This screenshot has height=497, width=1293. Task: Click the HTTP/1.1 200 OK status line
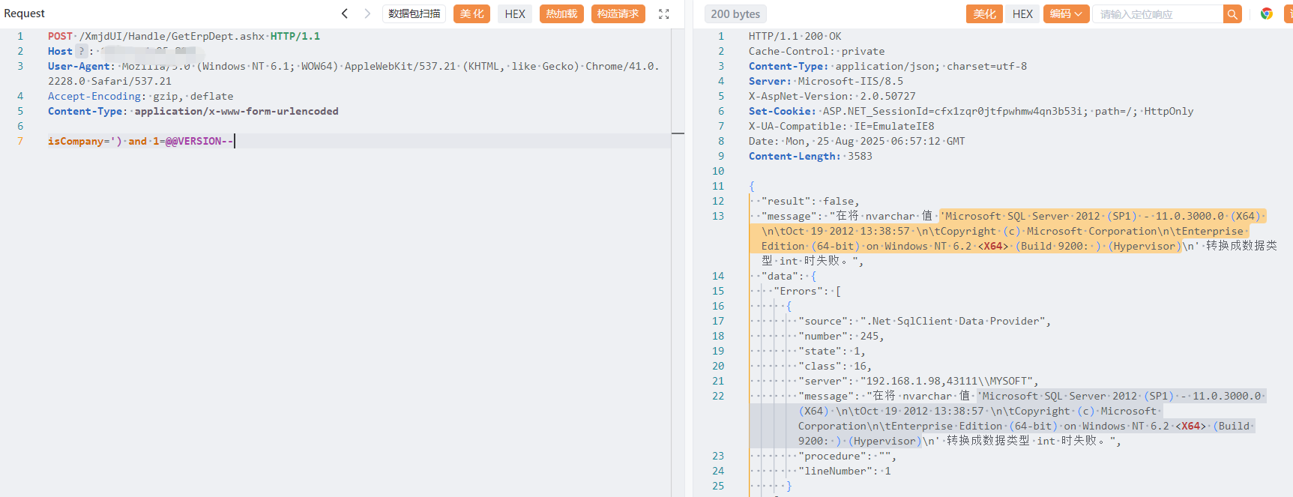click(795, 36)
